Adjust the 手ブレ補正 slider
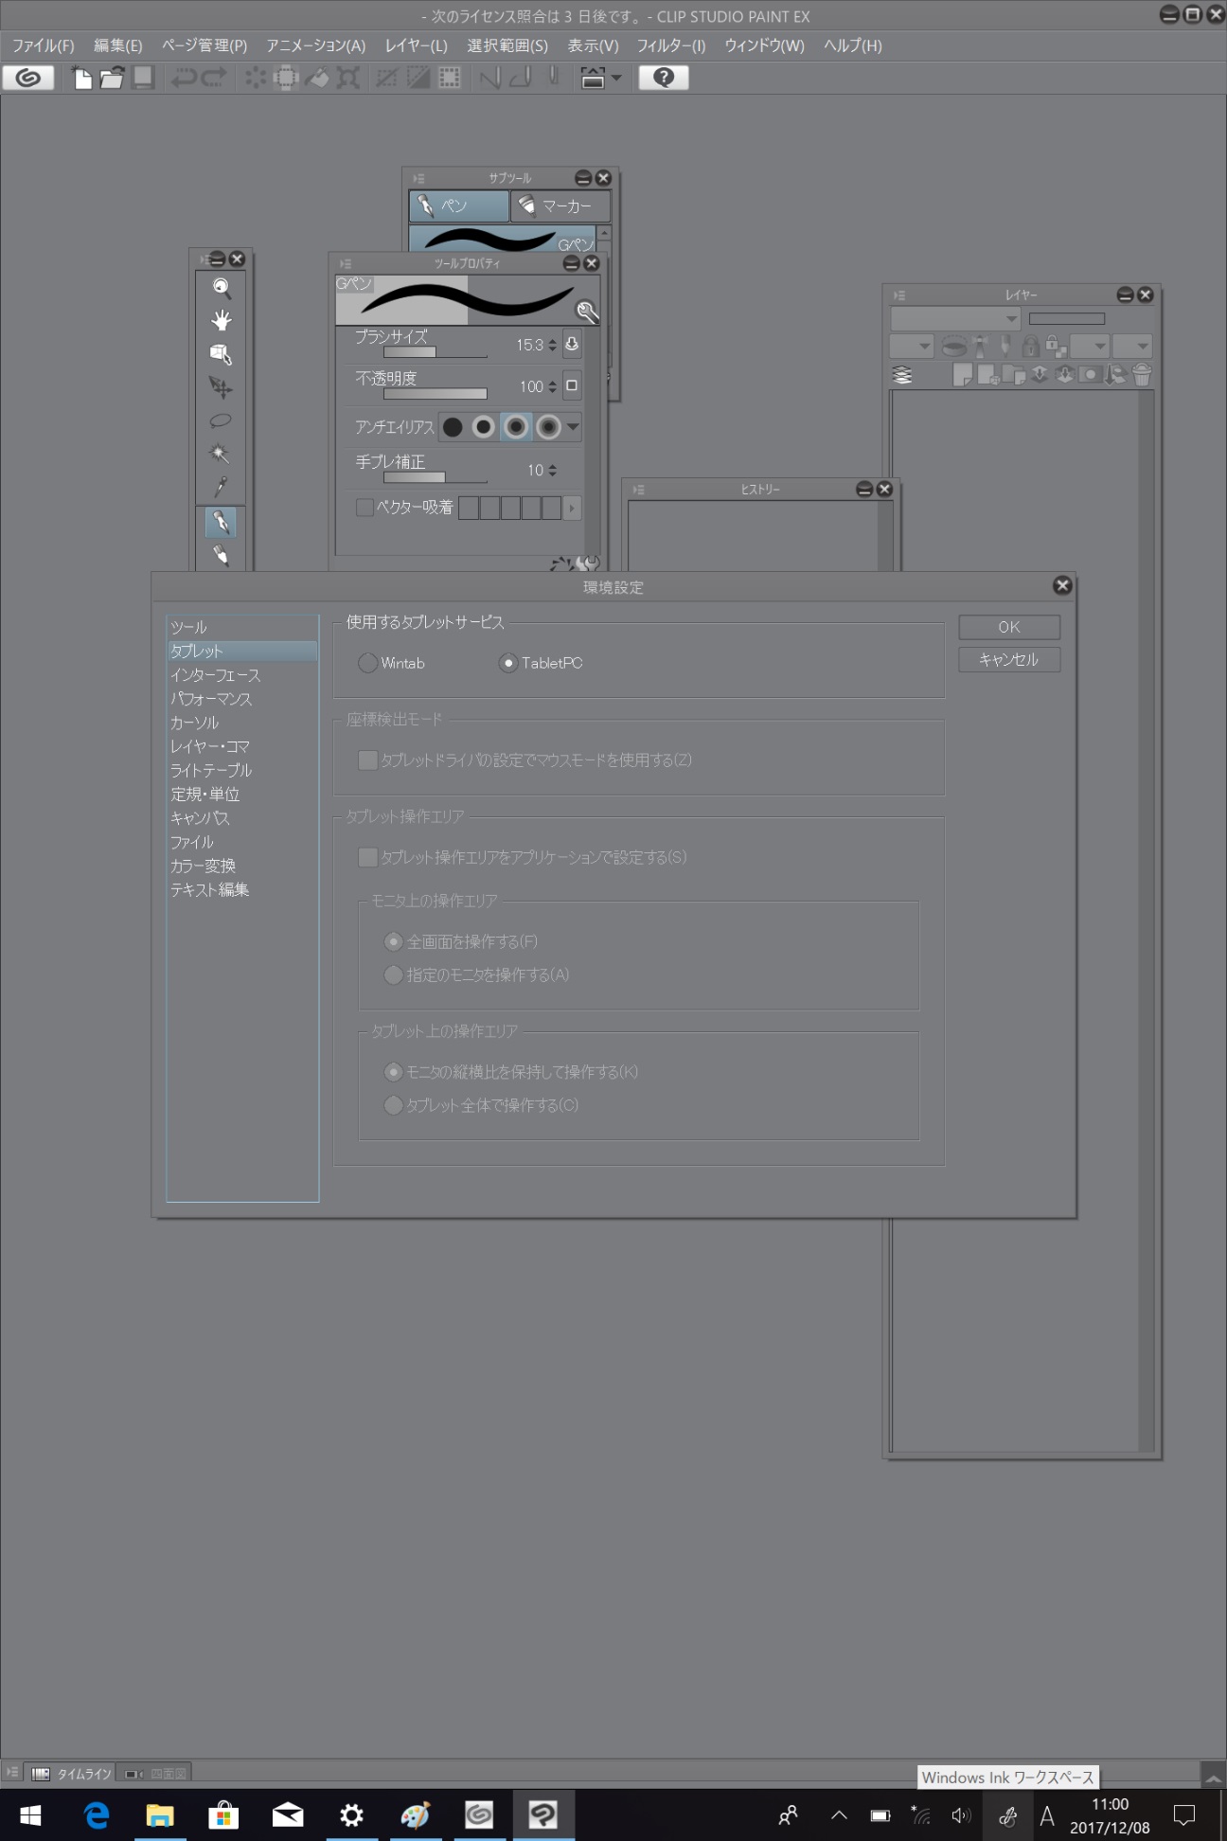The width and height of the screenshot is (1227, 1841). pos(435,477)
